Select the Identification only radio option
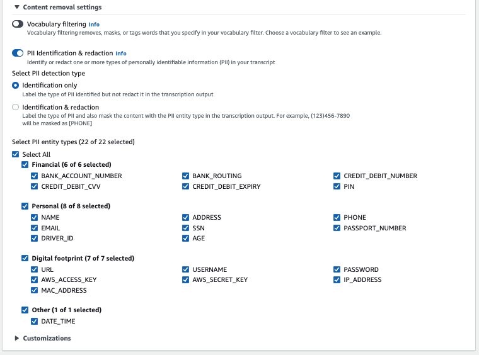The width and height of the screenshot is (479, 355). 16,85
